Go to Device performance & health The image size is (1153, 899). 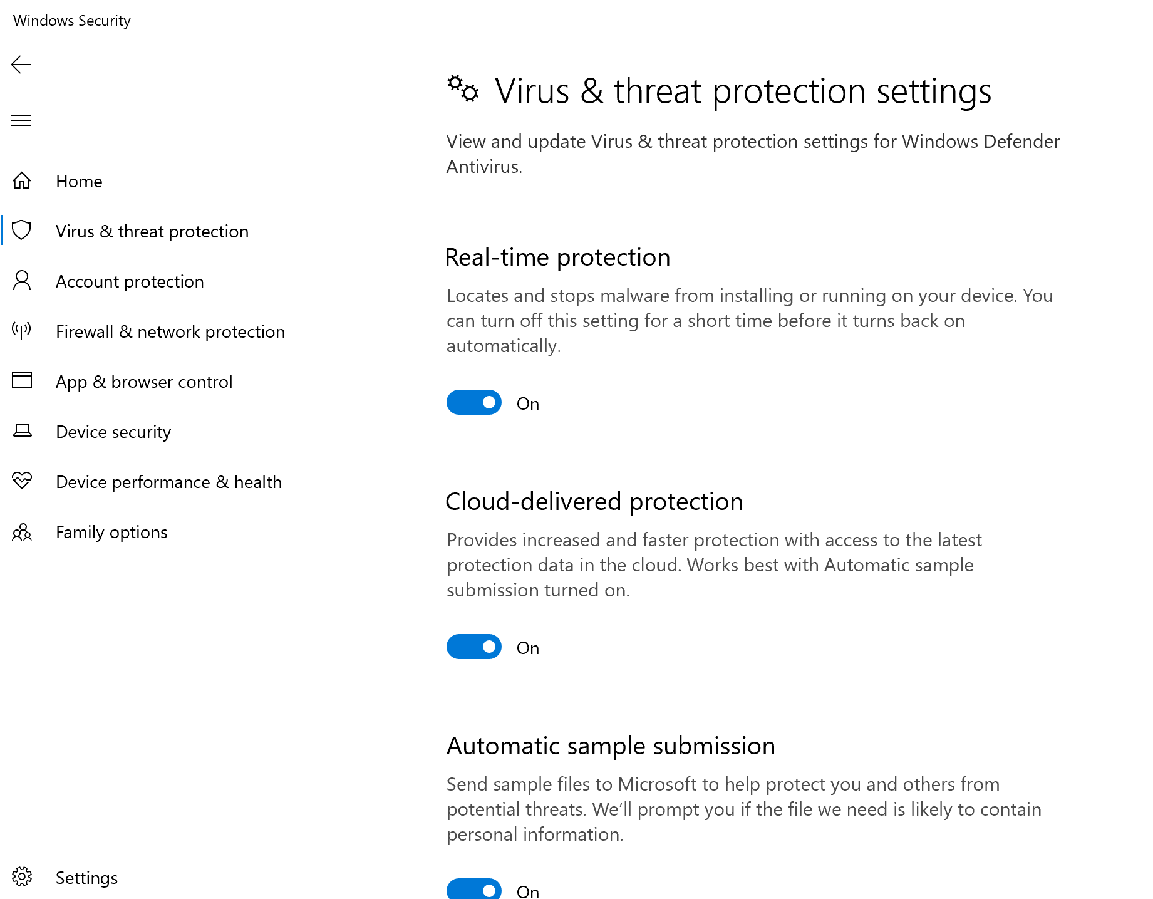tap(168, 482)
